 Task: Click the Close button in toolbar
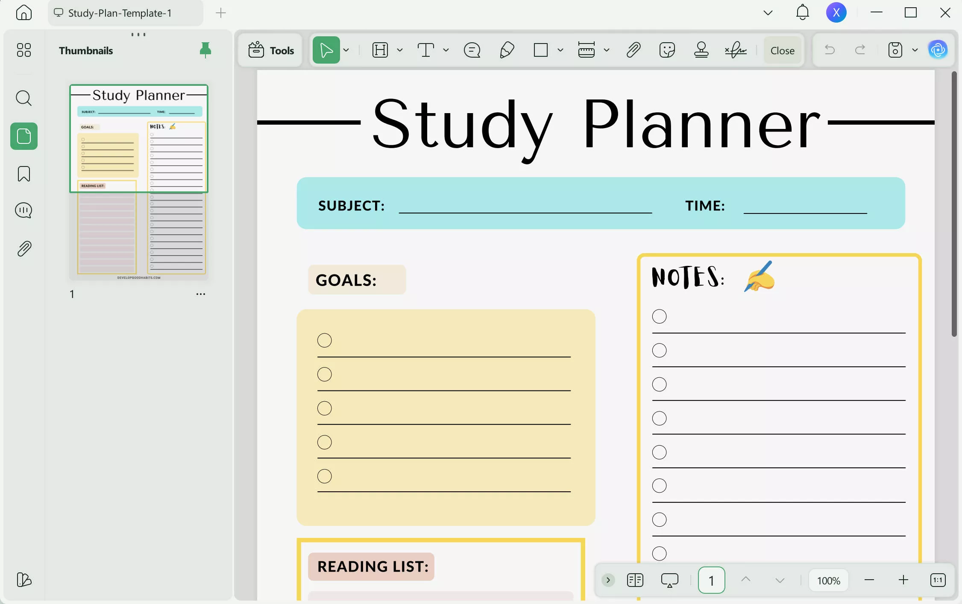(782, 50)
